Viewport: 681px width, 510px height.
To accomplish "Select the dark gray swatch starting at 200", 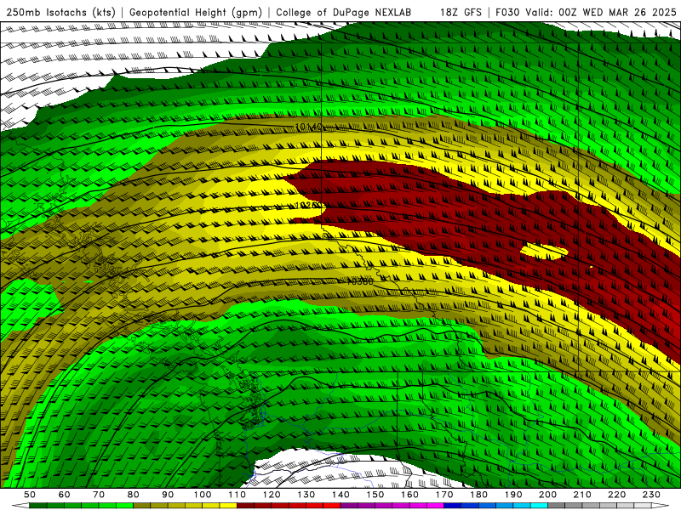I will pos(557,506).
